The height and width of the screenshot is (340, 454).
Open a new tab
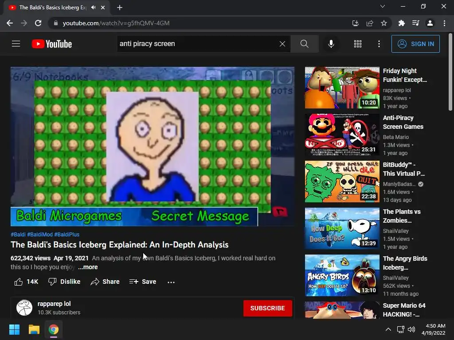click(120, 8)
